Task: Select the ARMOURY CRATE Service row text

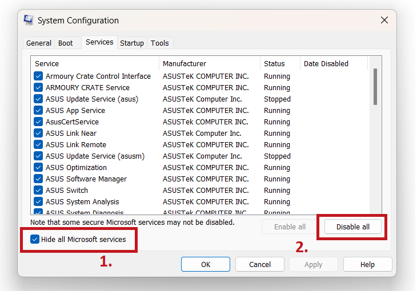Action: (88, 88)
